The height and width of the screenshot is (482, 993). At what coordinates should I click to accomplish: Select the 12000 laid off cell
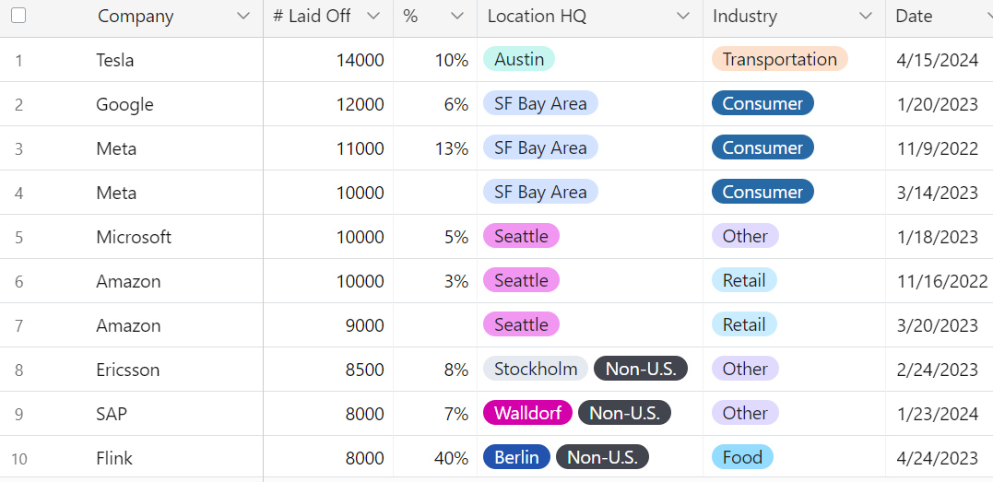point(360,104)
